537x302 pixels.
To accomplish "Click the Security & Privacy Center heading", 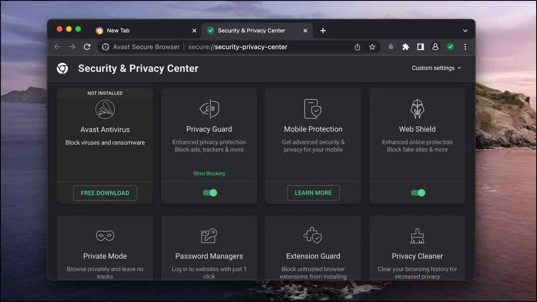I will click(x=138, y=68).
